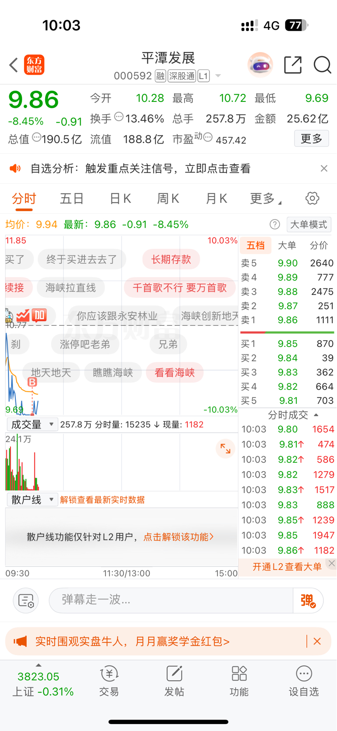Tap the back arrow

14,65
